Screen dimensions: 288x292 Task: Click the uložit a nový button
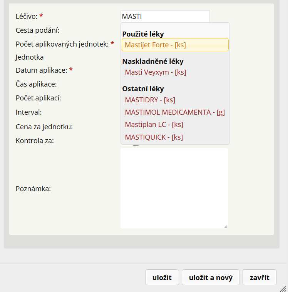click(211, 277)
